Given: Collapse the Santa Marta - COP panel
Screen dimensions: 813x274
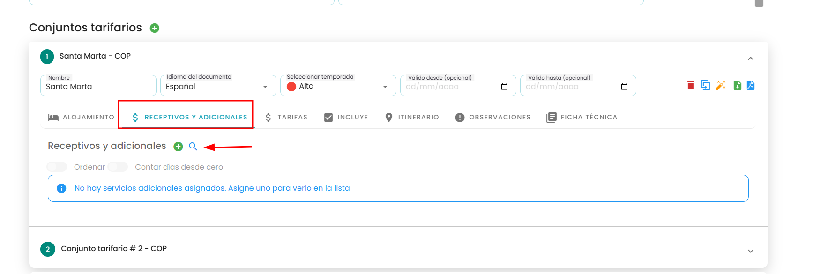Looking at the screenshot, I should [x=751, y=59].
